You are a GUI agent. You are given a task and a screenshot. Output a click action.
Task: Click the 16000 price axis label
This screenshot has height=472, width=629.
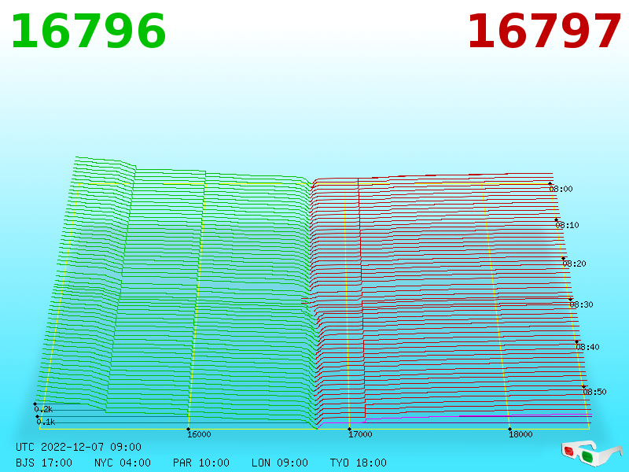(199, 434)
